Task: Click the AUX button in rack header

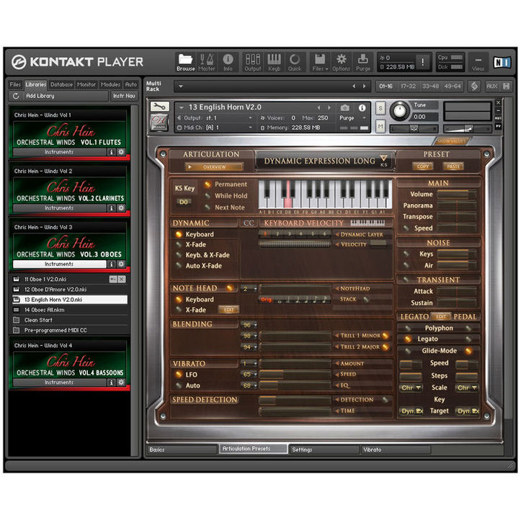Action: 492,86
